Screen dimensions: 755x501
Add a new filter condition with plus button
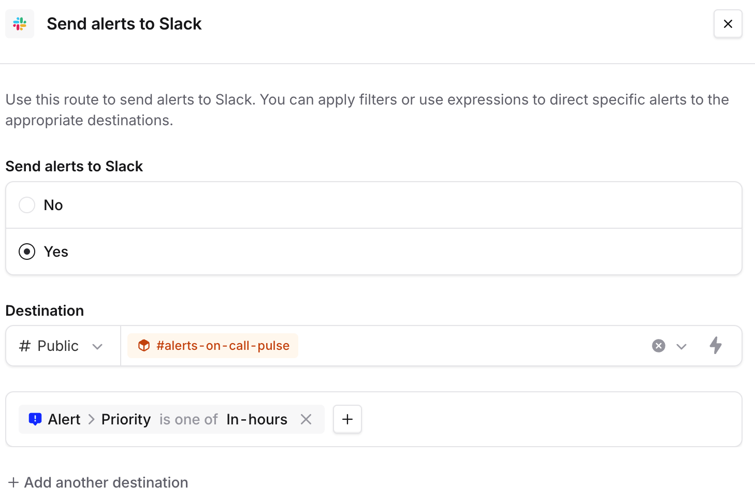pyautogui.click(x=347, y=419)
